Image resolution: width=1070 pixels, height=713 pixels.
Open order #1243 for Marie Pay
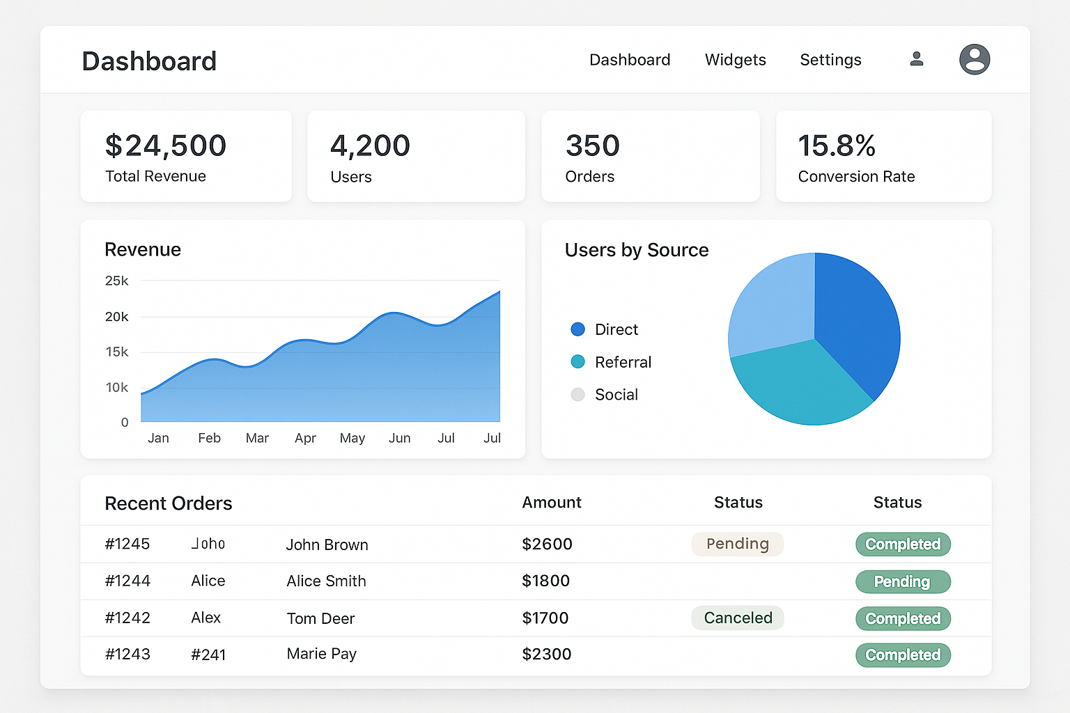pyautogui.click(x=127, y=655)
